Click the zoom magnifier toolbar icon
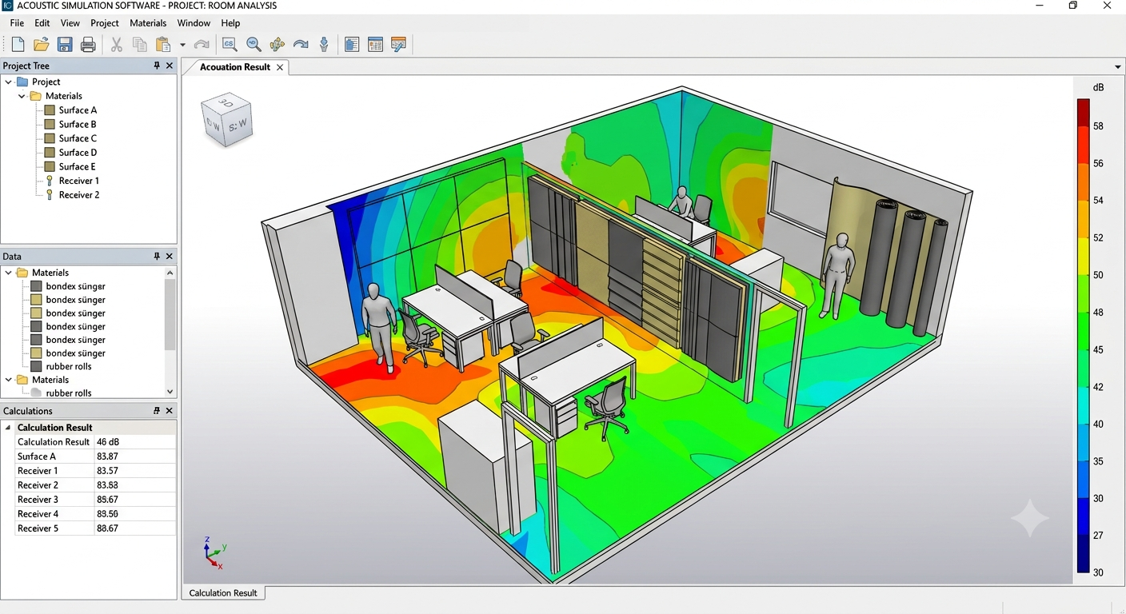1126x614 pixels. tap(254, 45)
